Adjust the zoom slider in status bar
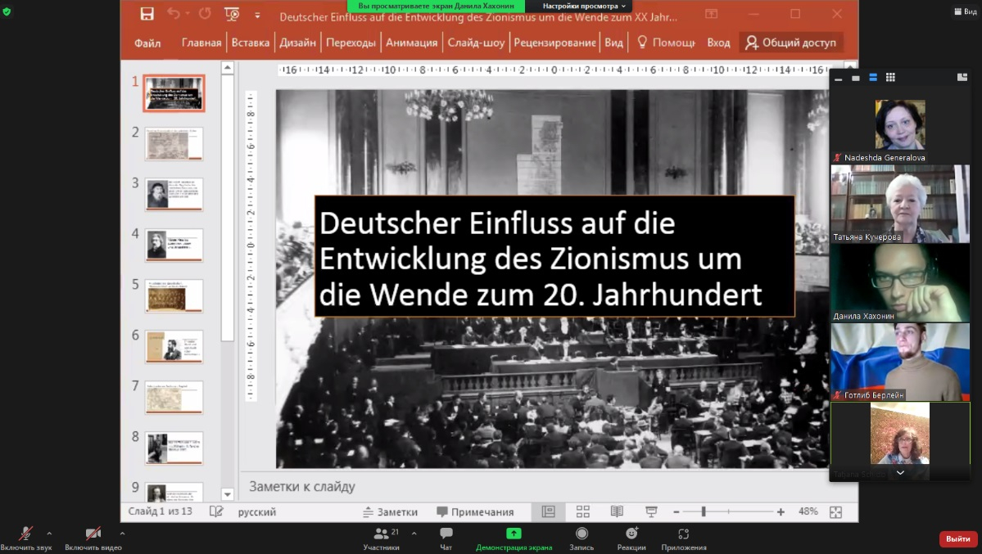Screen dimensions: 982x554 coord(704,511)
